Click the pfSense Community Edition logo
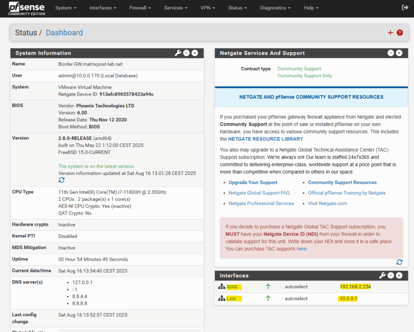414x332 pixels. pyautogui.click(x=27, y=9)
